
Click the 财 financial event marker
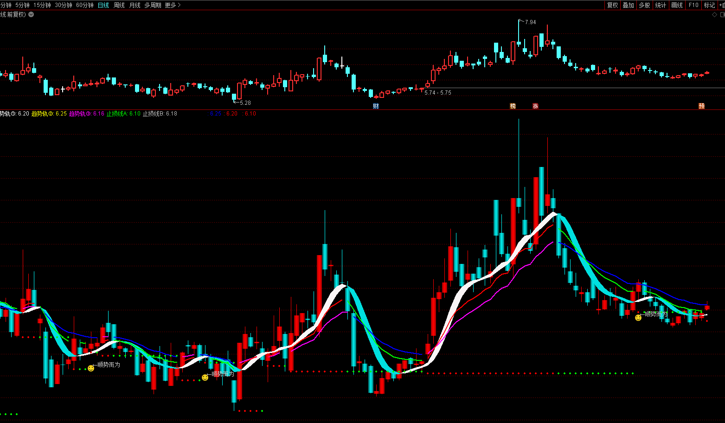coord(376,106)
